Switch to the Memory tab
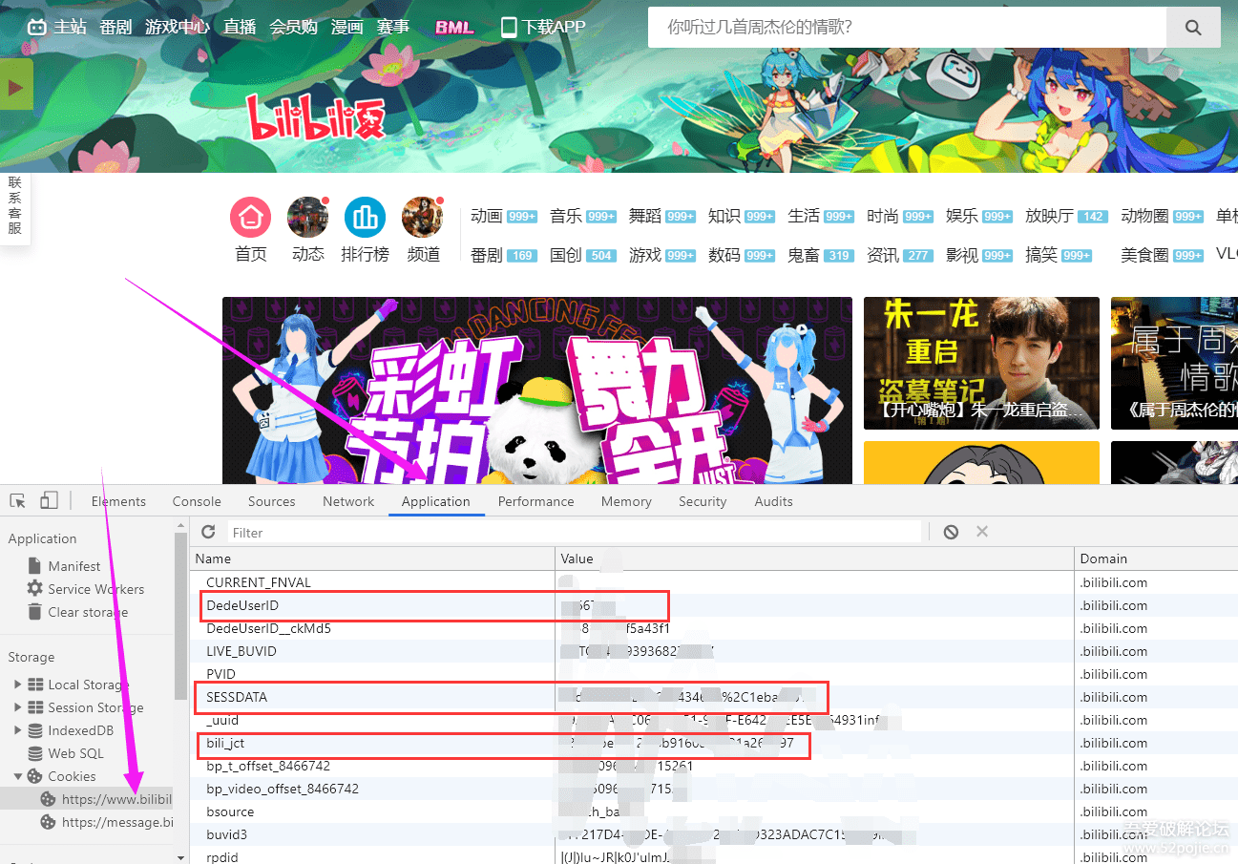 coord(626,501)
